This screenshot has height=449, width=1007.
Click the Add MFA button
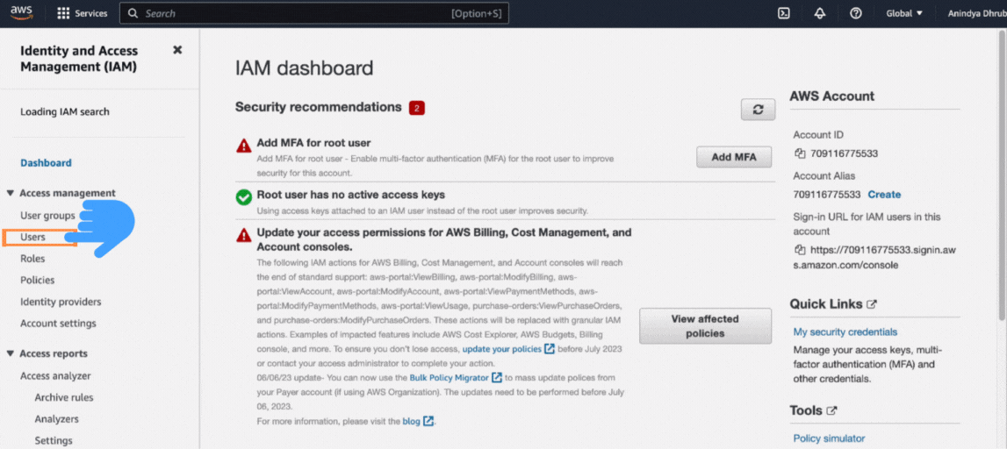click(733, 157)
